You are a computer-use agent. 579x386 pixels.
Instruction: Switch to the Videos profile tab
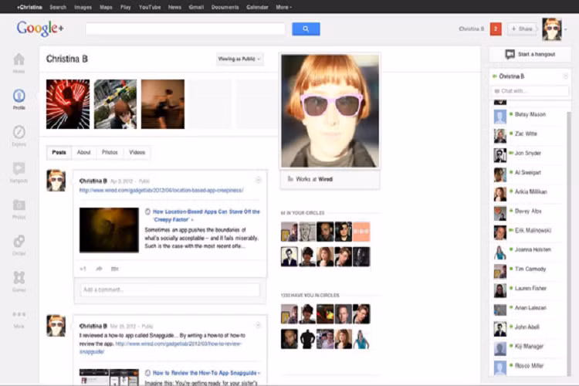click(137, 153)
